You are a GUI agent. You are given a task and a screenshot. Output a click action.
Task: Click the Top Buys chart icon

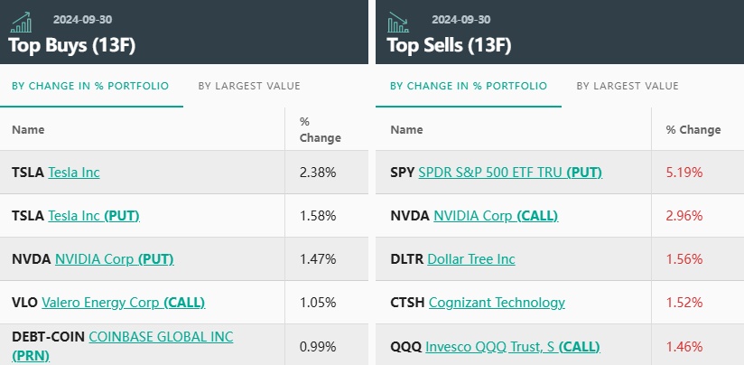coord(22,21)
